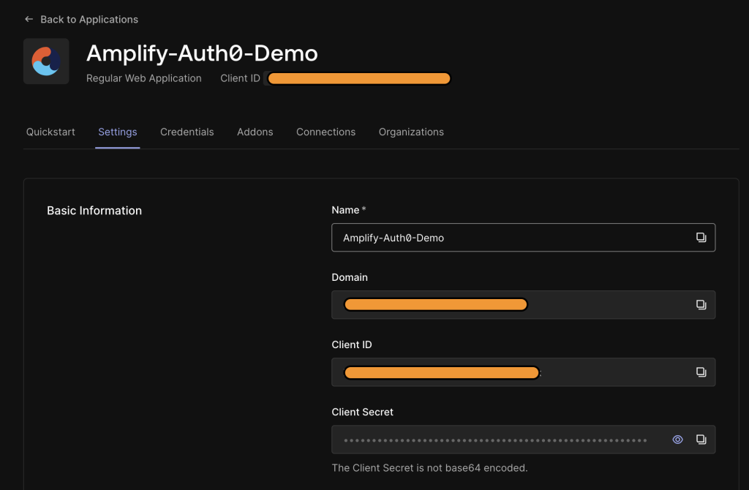The height and width of the screenshot is (490, 749).
Task: Click the Name input field
Action: pyautogui.click(x=512, y=237)
